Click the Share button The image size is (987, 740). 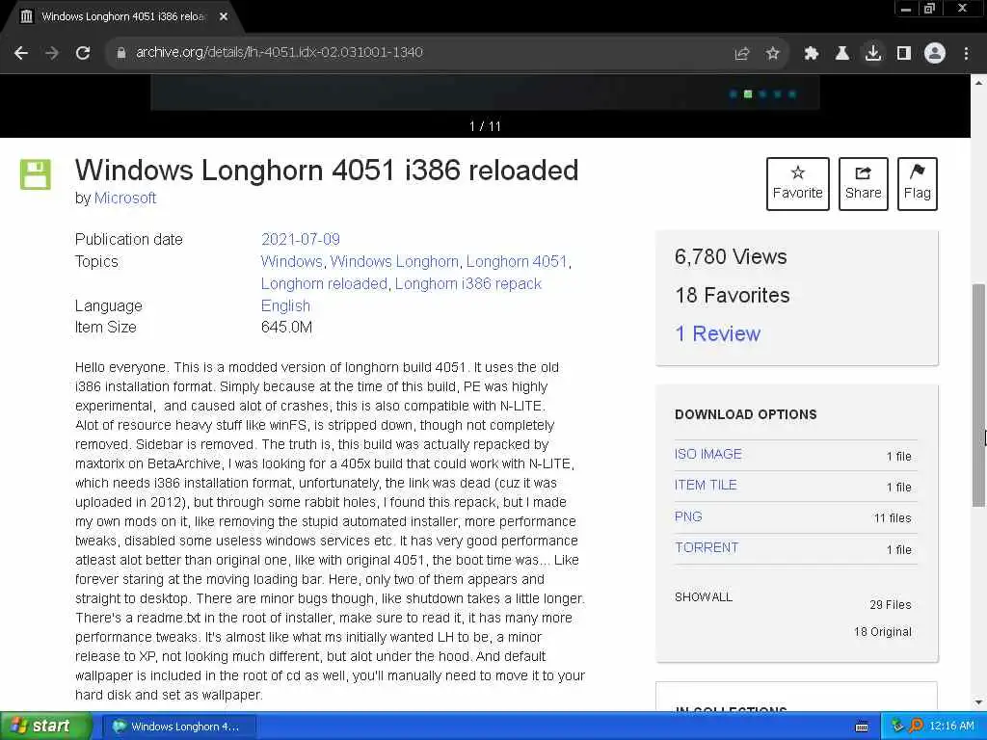[863, 184]
